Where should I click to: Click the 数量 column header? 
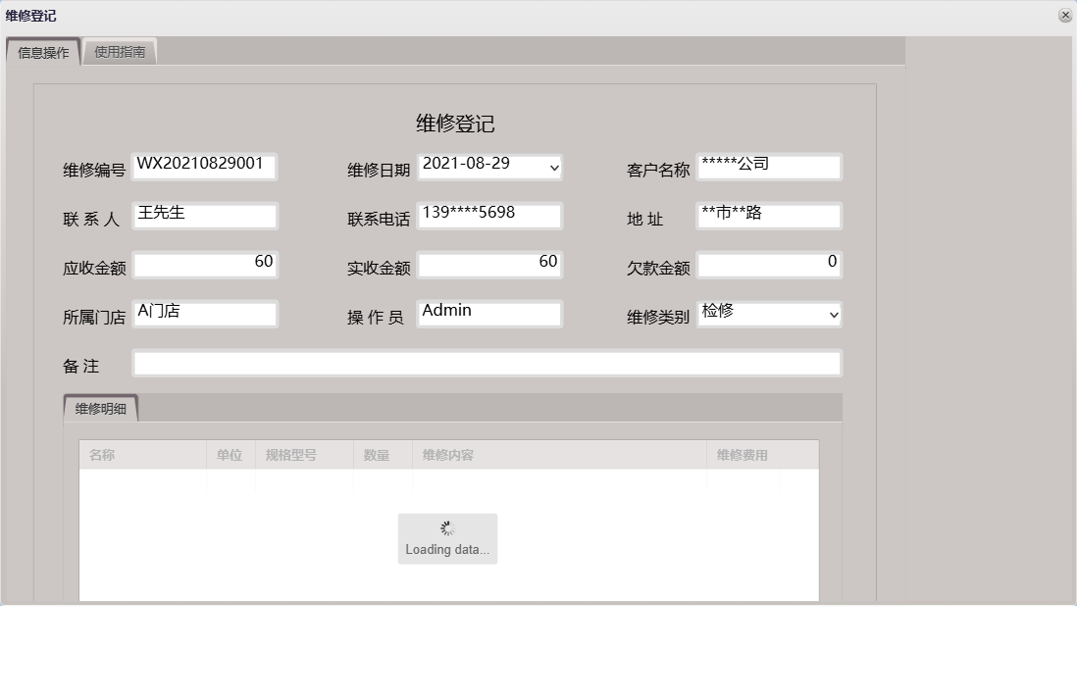[382, 454]
